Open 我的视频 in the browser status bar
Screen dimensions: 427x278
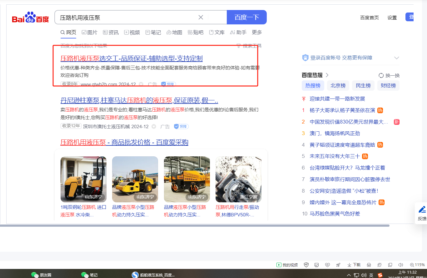[287, 265]
